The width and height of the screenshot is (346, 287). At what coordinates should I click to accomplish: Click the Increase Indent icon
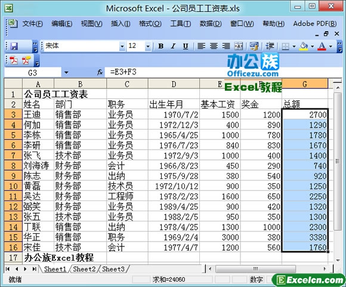click(270, 46)
